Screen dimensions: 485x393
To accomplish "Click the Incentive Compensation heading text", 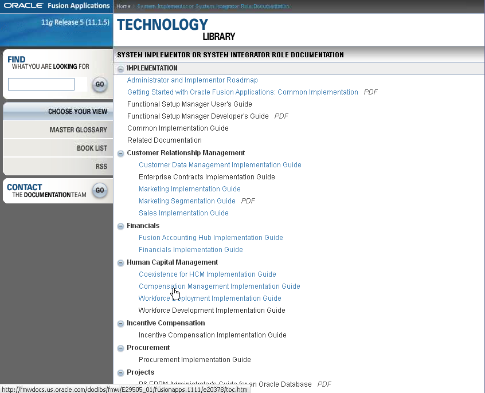I will pos(166,323).
